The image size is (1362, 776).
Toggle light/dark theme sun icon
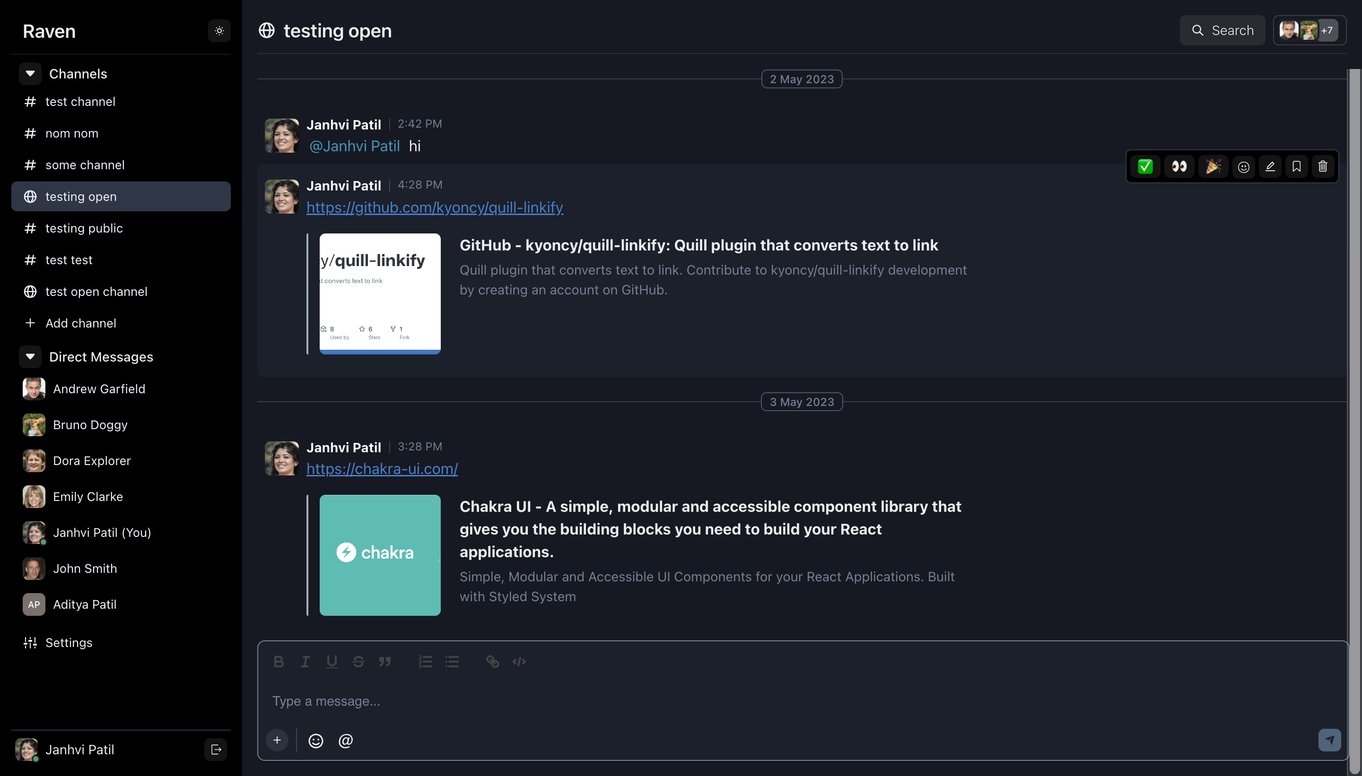219,31
